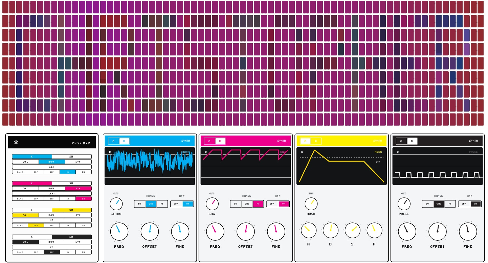Switch yellow synth to tab B
Image resolution: width=488 pixels, height=263 pixels.
point(316,141)
